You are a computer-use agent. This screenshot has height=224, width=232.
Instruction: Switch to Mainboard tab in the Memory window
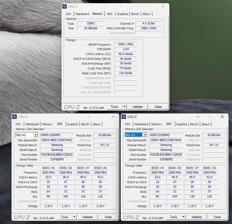pyautogui.click(x=82, y=14)
